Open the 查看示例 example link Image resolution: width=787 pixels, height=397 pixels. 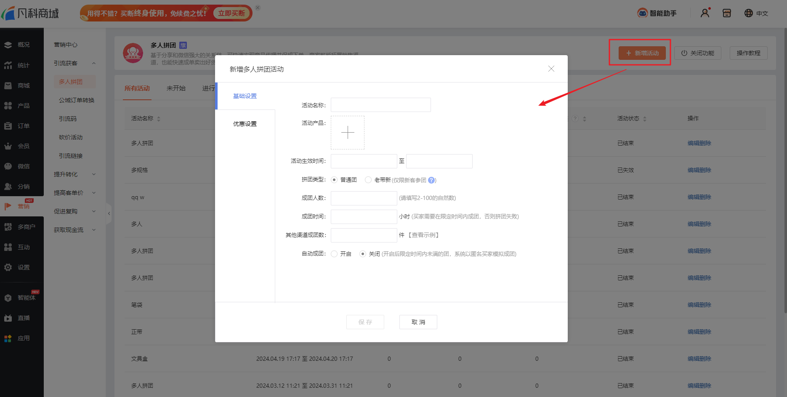(424, 235)
